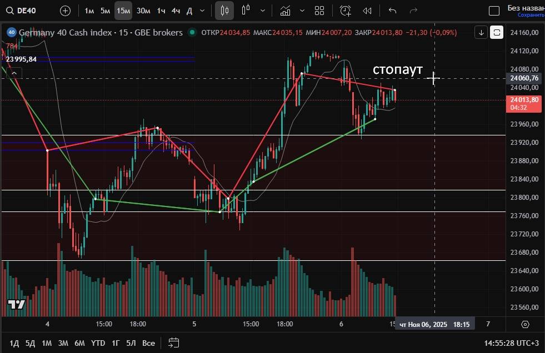The height and width of the screenshot is (353, 545).
Task: Click the add symbol plus icon
Action: [65, 11]
